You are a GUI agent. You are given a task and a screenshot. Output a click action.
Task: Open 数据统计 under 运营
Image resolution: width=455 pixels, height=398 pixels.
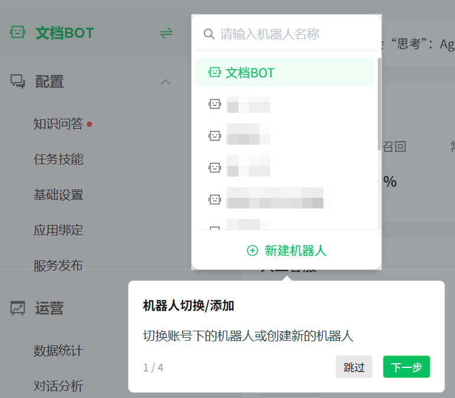coord(58,351)
